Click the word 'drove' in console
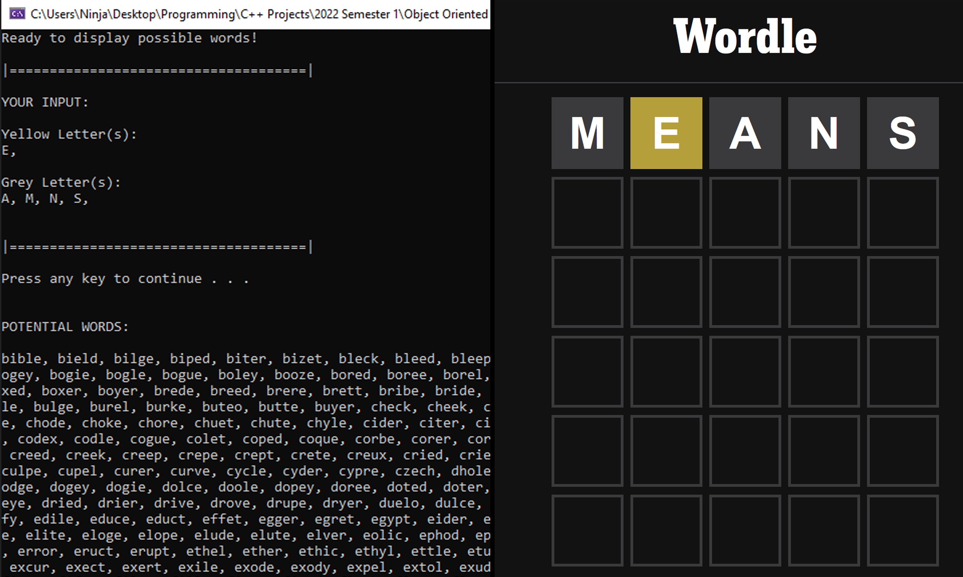Screen dimensions: 963x577 230,503
